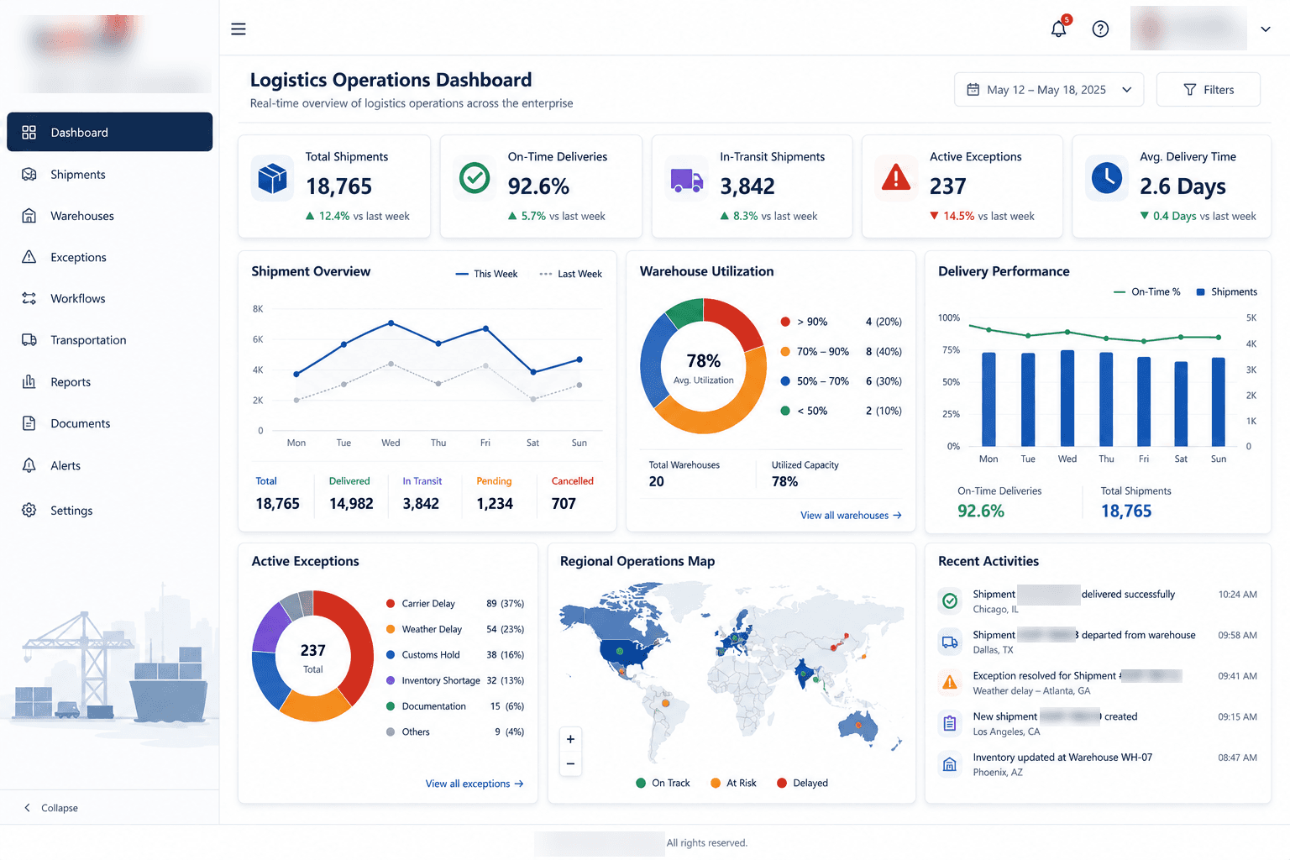The image size is (1290, 860).
Task: Click the Alerts sidebar bell icon
Action: click(29, 465)
